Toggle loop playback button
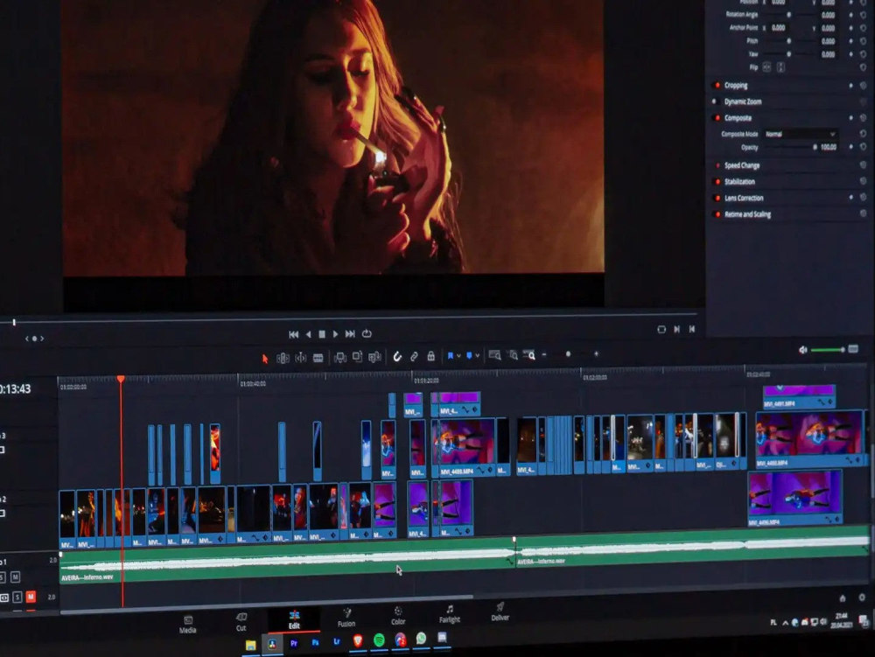The width and height of the screenshot is (875, 657). [367, 333]
